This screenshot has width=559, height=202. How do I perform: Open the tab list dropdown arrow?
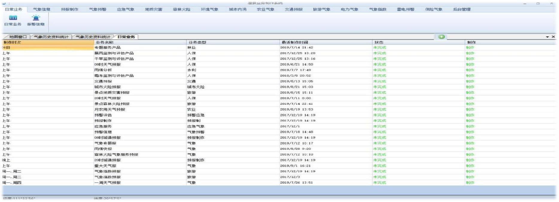pos(547,37)
